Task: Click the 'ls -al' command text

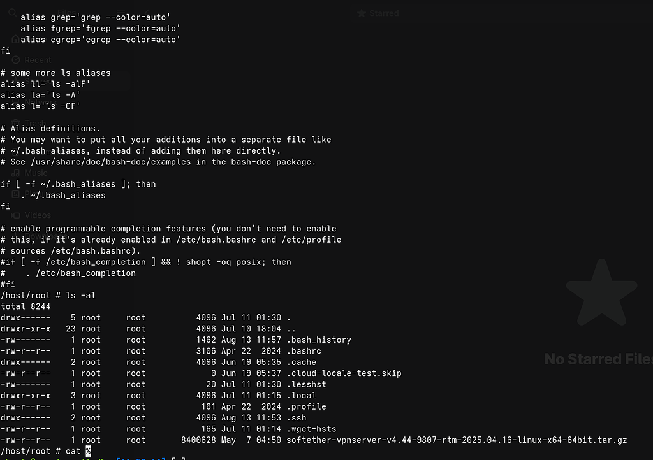Action: pos(80,296)
